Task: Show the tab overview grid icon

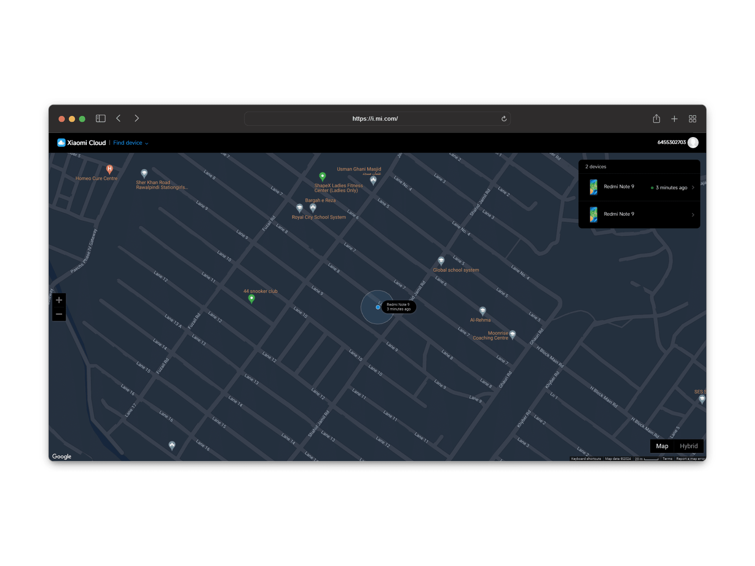Action: tap(692, 119)
